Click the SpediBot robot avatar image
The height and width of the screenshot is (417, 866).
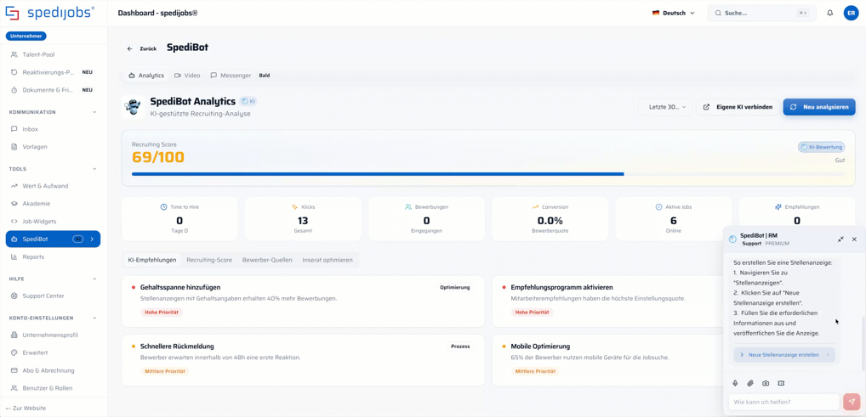pos(133,106)
